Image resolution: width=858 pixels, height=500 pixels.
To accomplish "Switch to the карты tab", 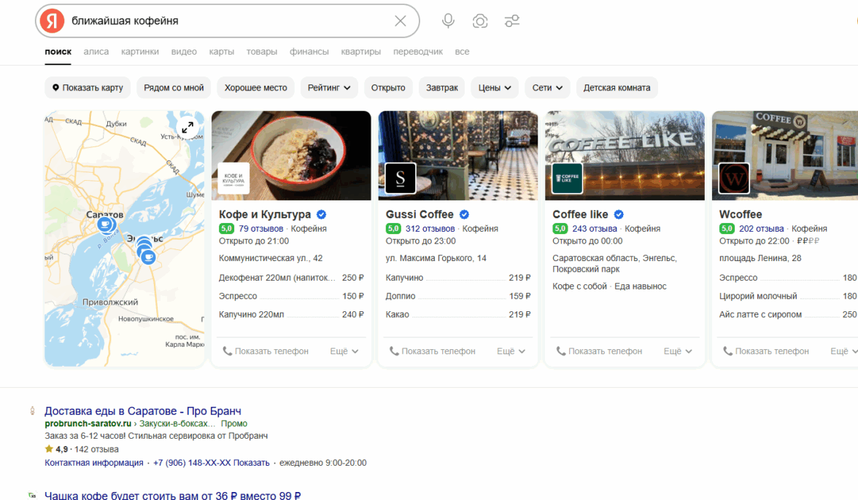I will [222, 51].
